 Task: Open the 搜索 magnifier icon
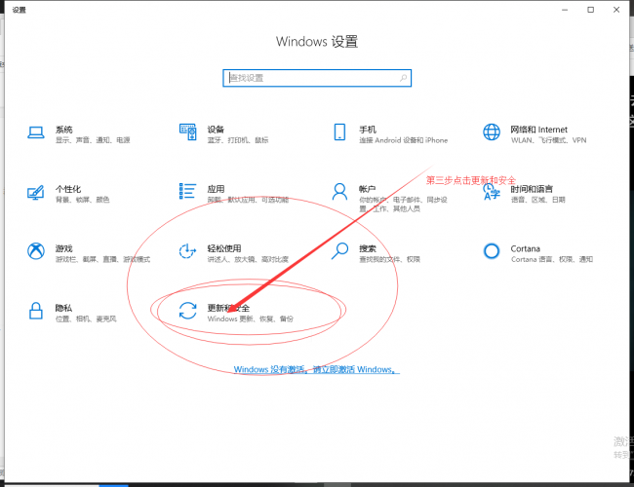point(339,251)
